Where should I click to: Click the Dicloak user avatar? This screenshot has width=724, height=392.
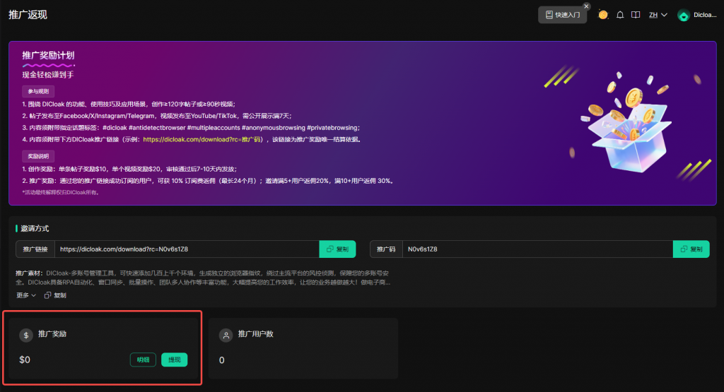pos(684,15)
